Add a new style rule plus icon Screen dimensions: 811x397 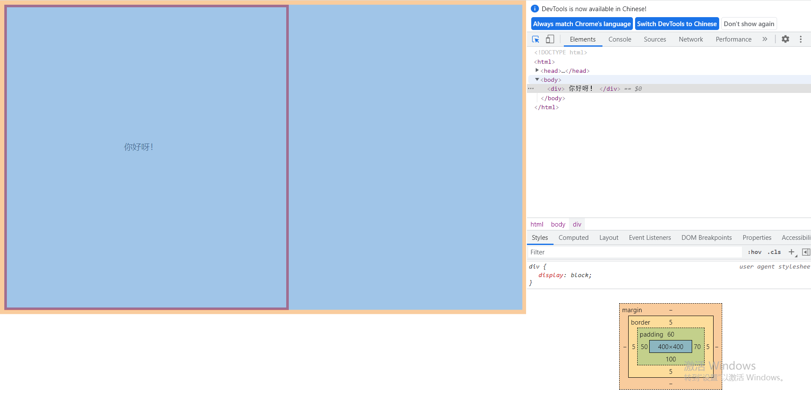point(792,252)
